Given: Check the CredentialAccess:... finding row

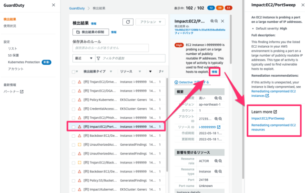Looking at the screenshot, I should pos(73,109).
